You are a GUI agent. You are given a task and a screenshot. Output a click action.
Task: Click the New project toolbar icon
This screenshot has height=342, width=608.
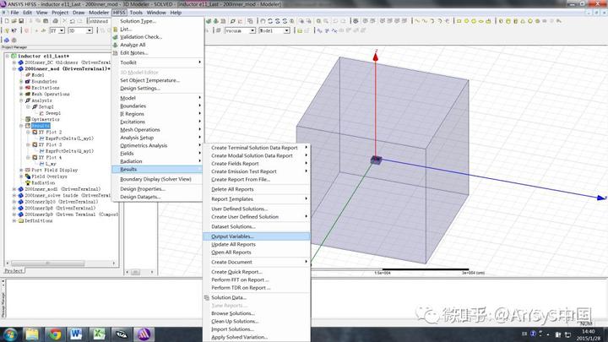click(7, 21)
